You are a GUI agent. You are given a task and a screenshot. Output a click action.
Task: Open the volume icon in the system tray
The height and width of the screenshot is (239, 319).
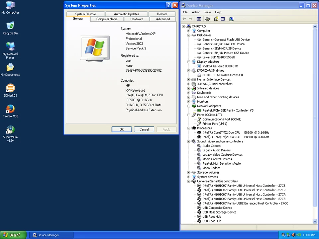[293, 235]
